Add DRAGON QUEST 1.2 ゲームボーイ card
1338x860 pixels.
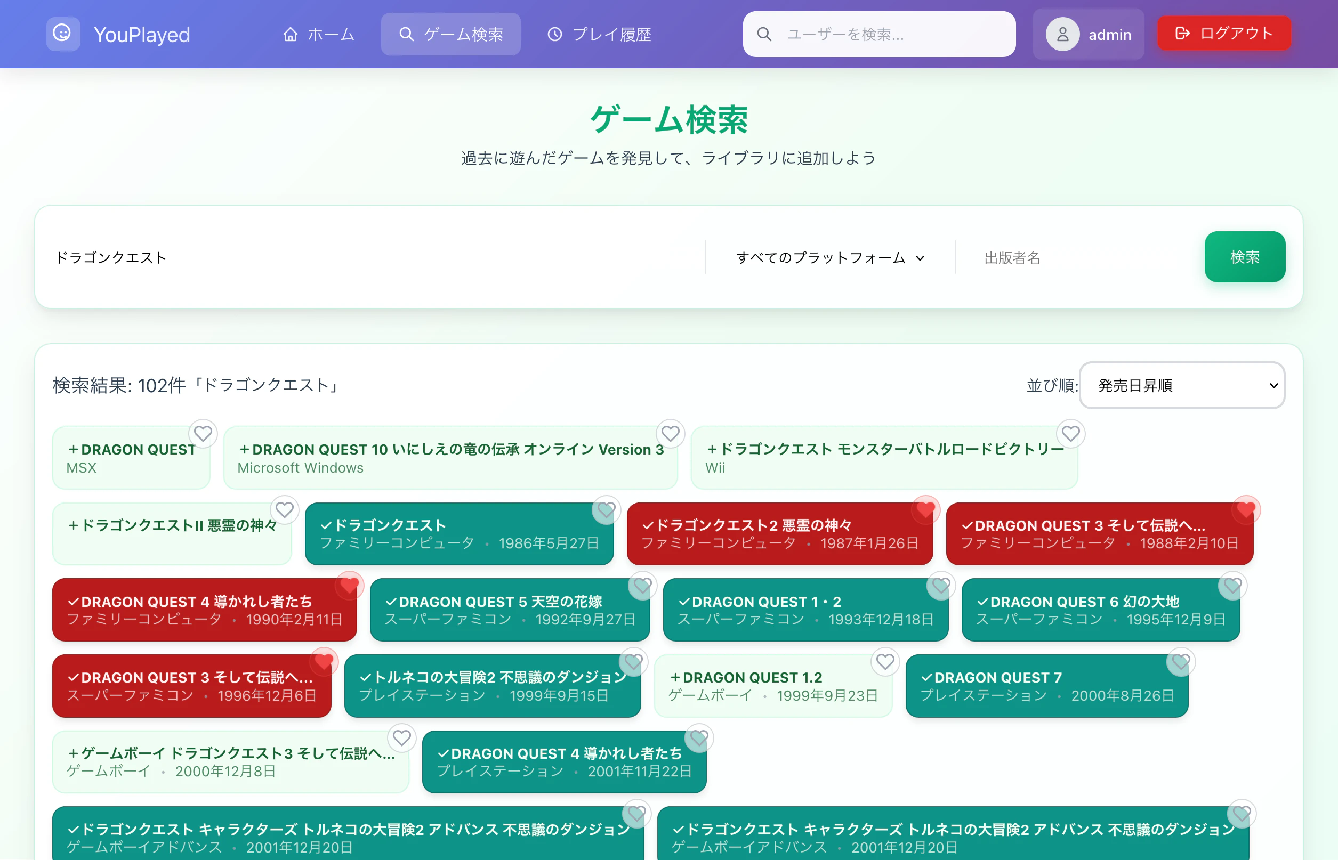point(773,686)
